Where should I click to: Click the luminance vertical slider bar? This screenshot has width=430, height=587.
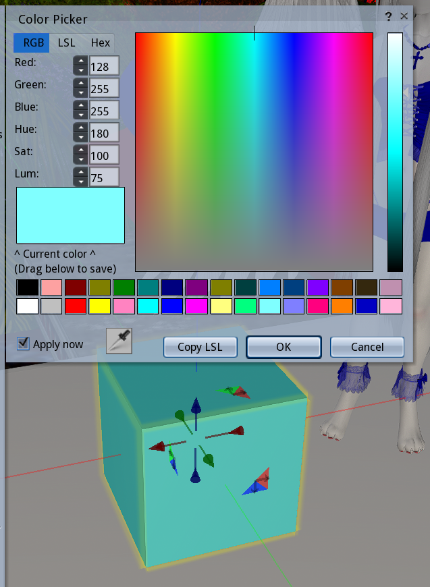click(395, 152)
